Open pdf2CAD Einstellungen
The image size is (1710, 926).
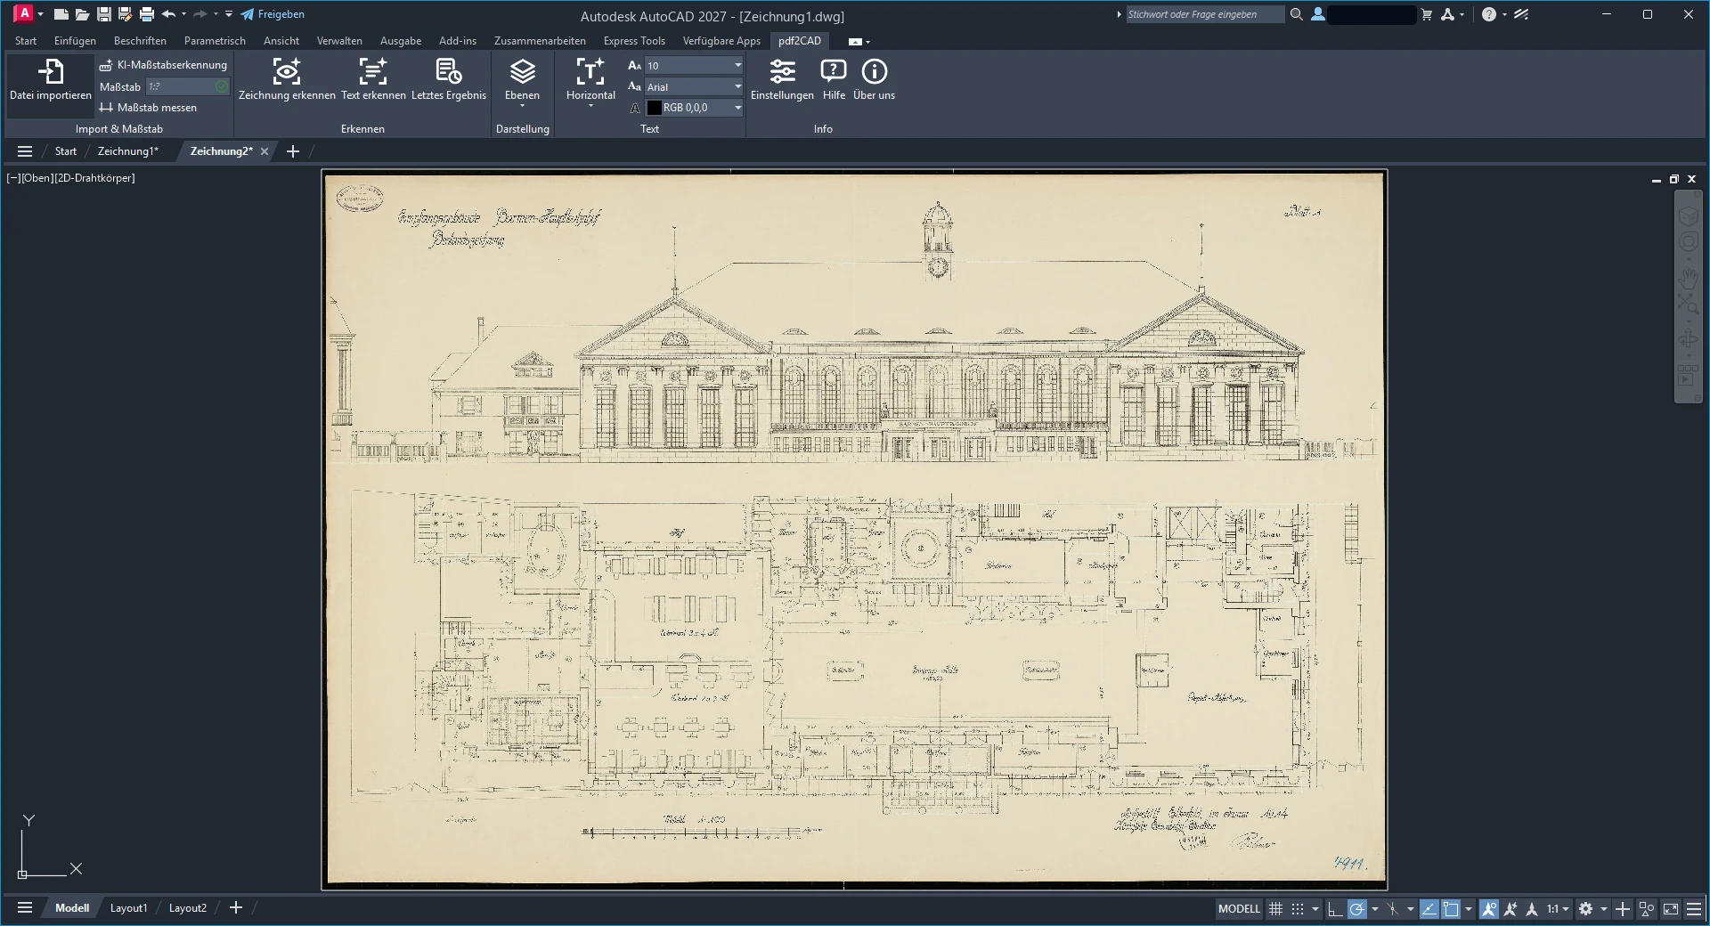[782, 79]
